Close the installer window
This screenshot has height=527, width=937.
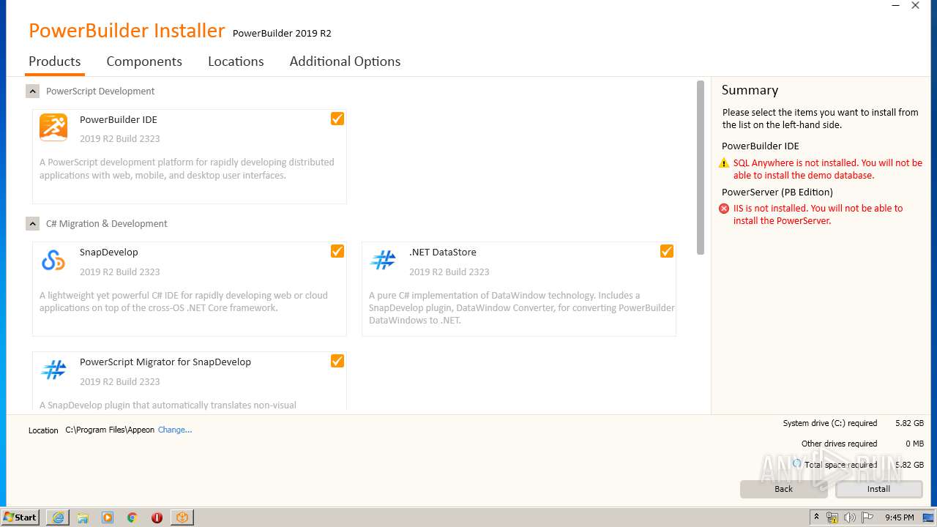click(x=915, y=6)
